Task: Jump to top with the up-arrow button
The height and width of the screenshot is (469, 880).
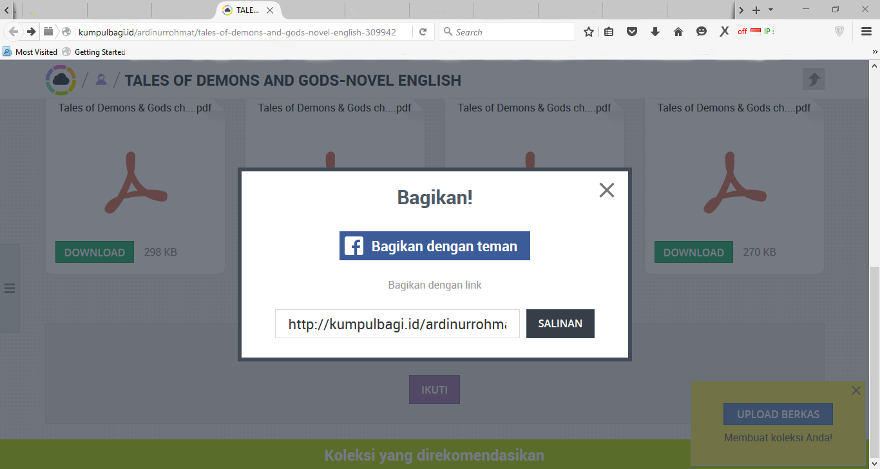Action: (x=814, y=79)
